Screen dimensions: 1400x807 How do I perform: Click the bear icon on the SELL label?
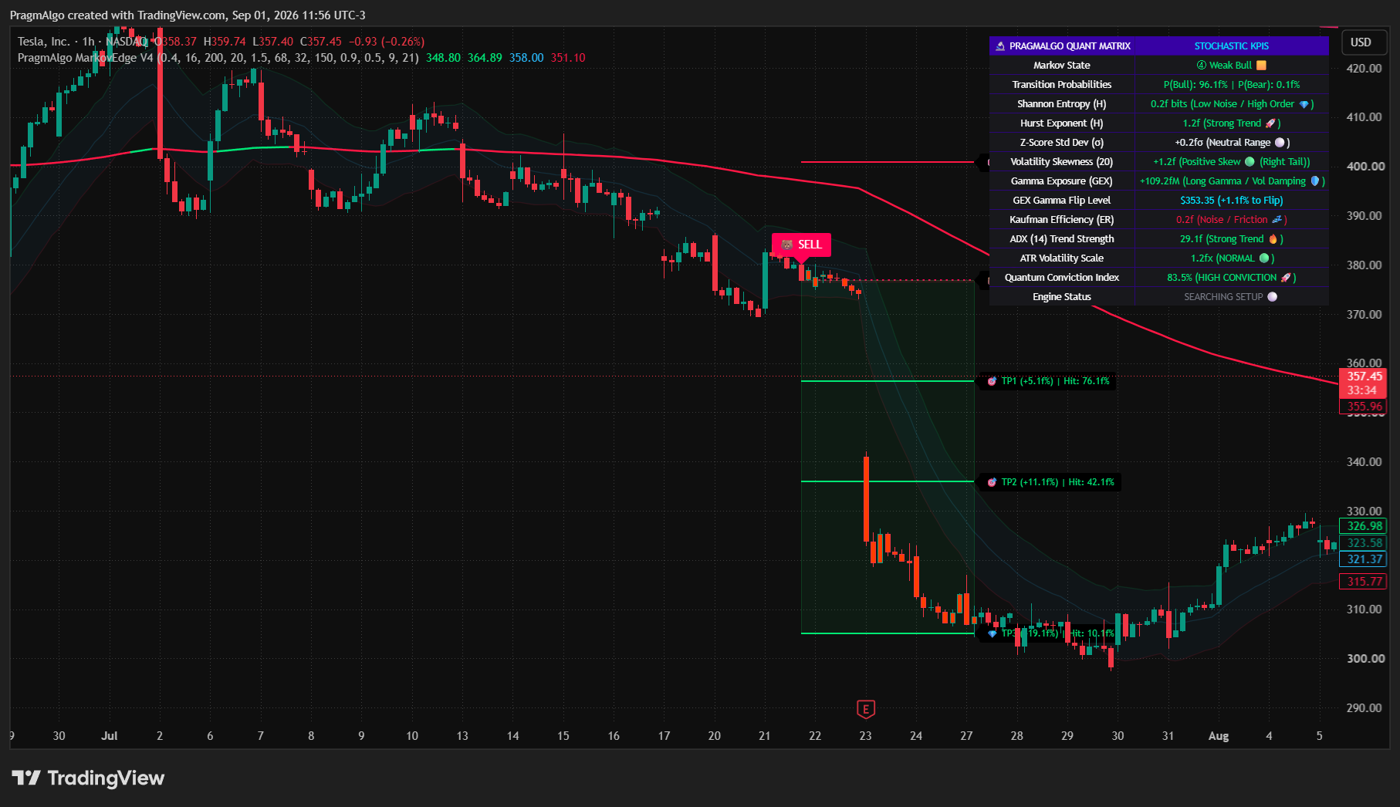pos(786,245)
